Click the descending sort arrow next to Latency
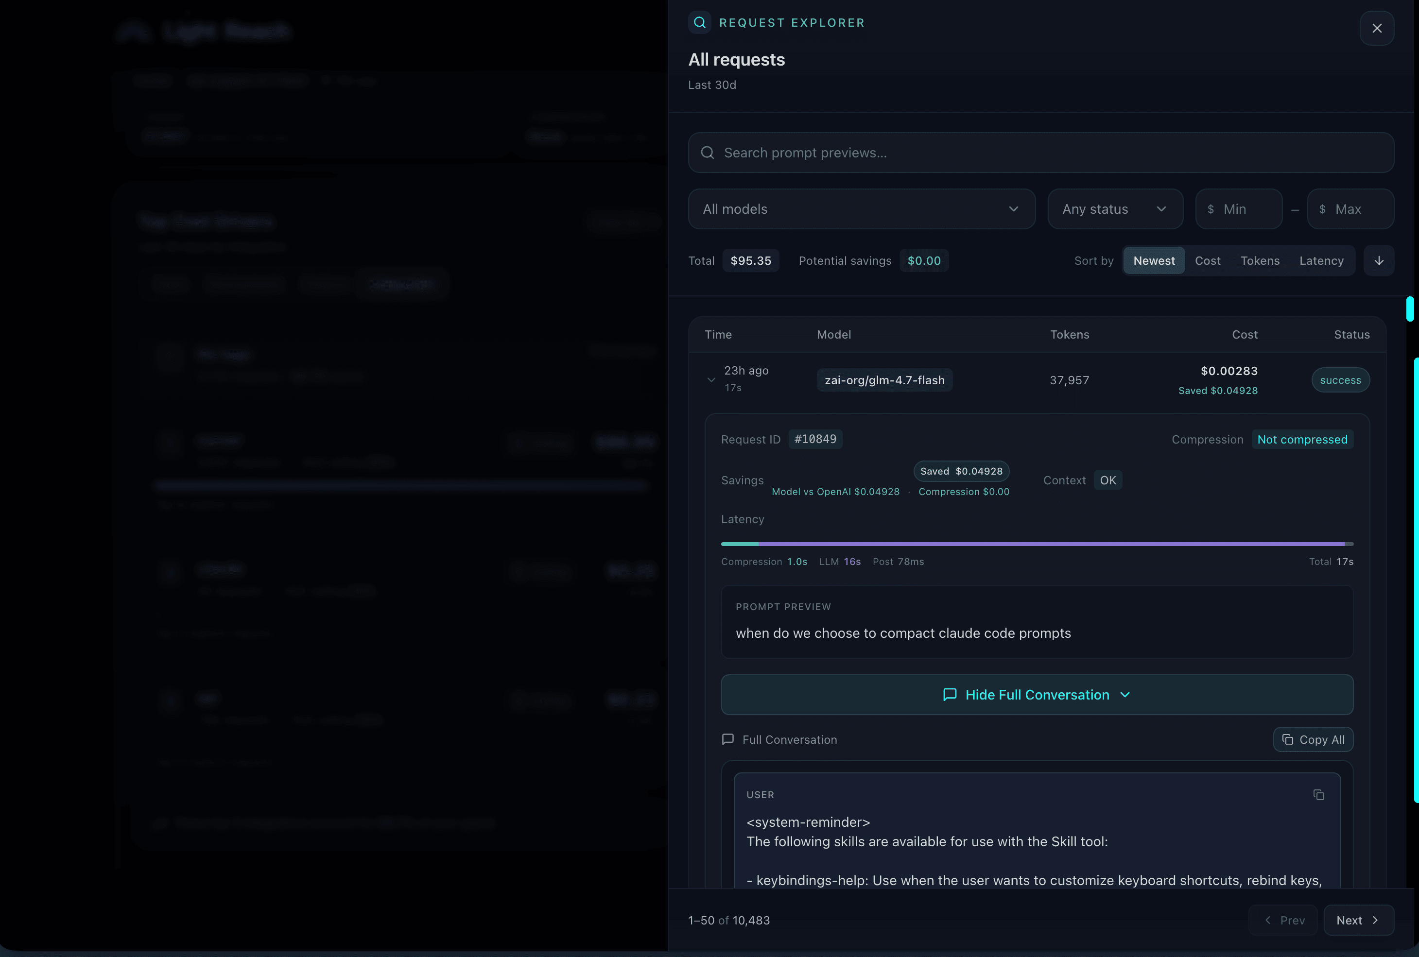This screenshot has width=1419, height=957. tap(1379, 260)
